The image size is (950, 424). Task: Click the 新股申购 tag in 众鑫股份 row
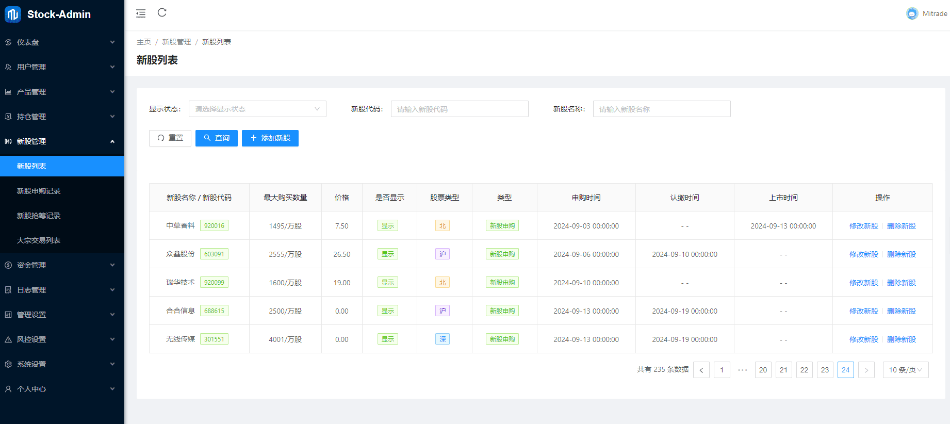(502, 254)
